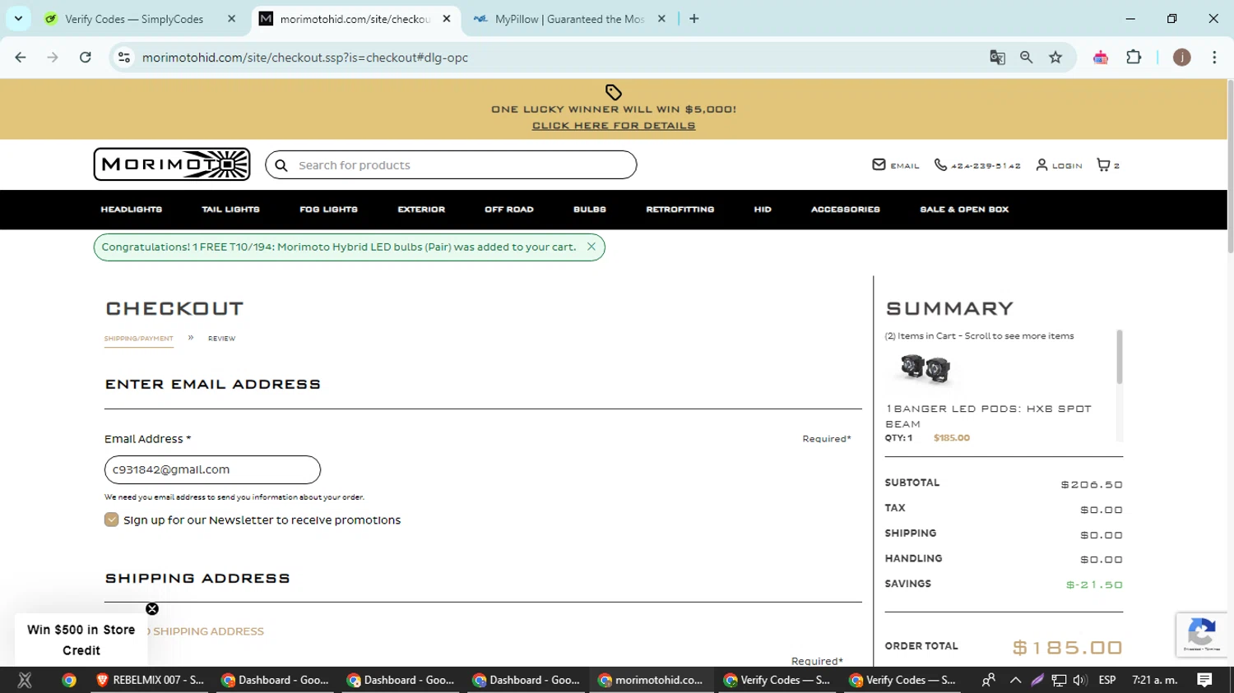
Task: Open the Chrome profile avatar
Action: (1181, 58)
